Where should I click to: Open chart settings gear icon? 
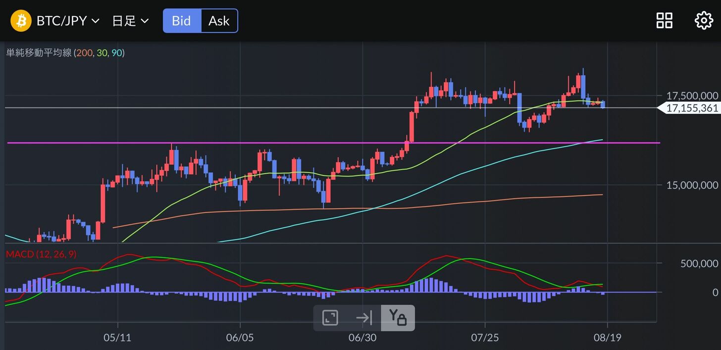click(x=704, y=21)
